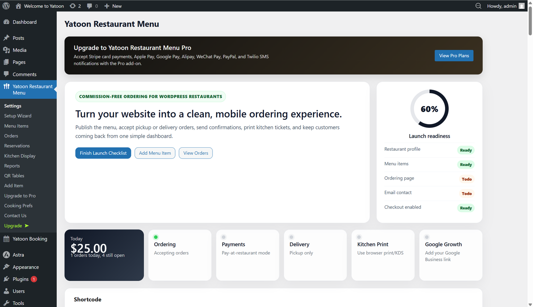
Task: Click the search icon in top admin bar
Action: pos(478,6)
